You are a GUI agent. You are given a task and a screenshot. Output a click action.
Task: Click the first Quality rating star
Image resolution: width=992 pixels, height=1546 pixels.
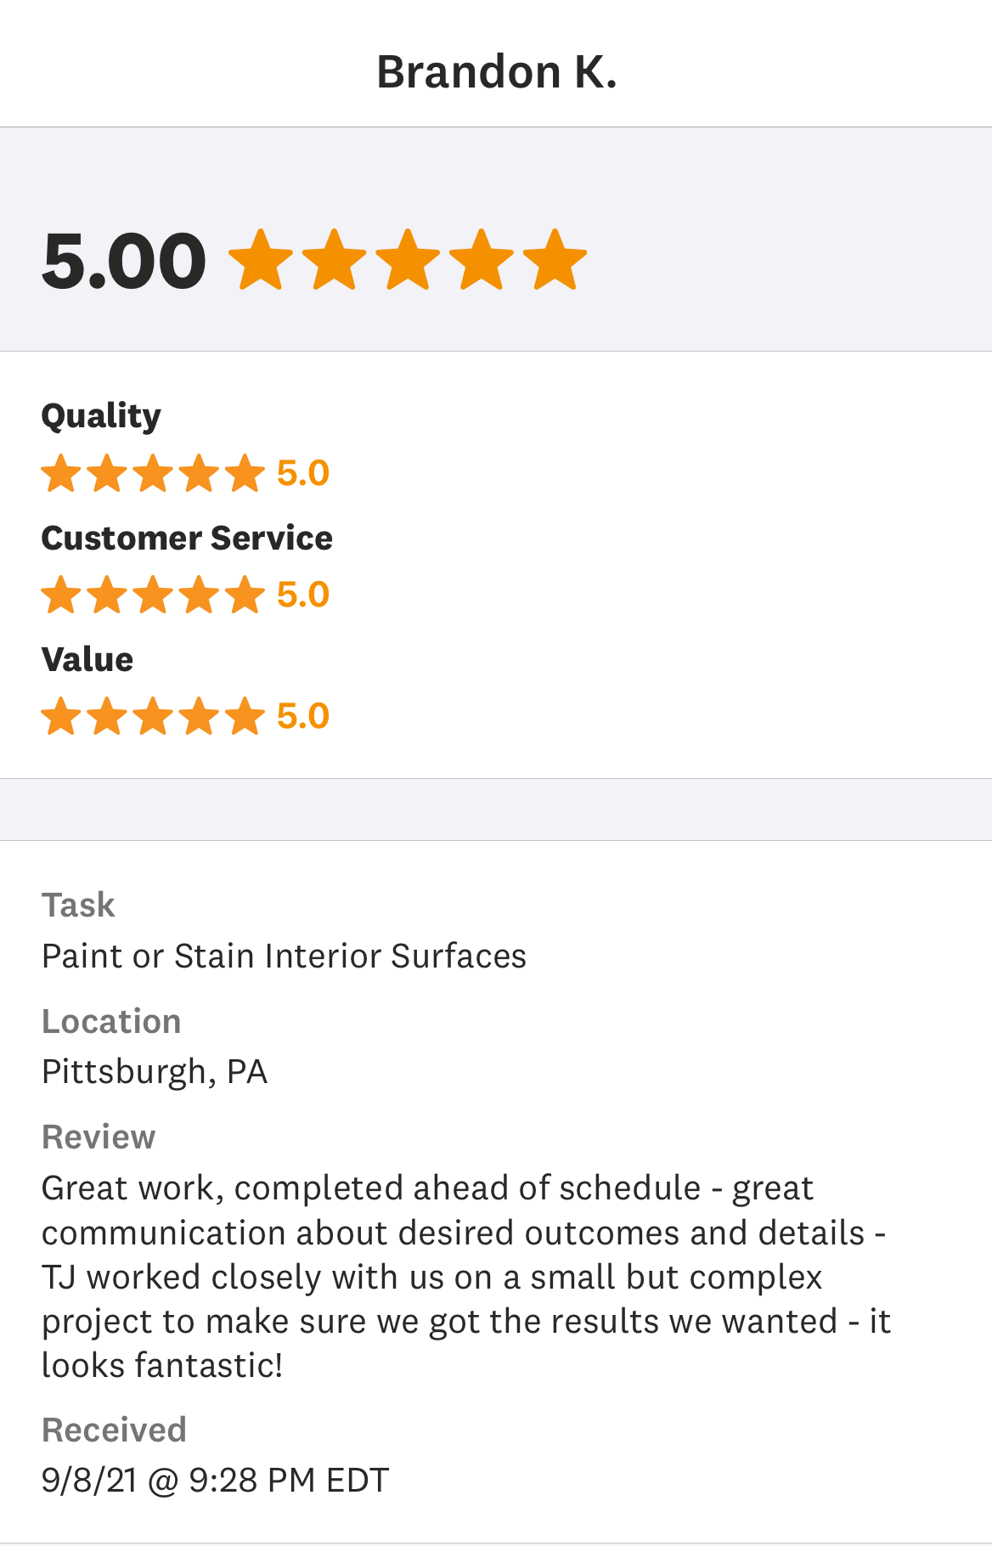coord(61,473)
